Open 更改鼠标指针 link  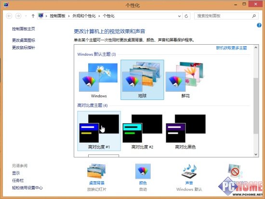(24, 48)
